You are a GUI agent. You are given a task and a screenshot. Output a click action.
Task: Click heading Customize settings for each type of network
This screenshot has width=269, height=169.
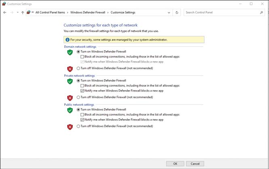(101, 25)
